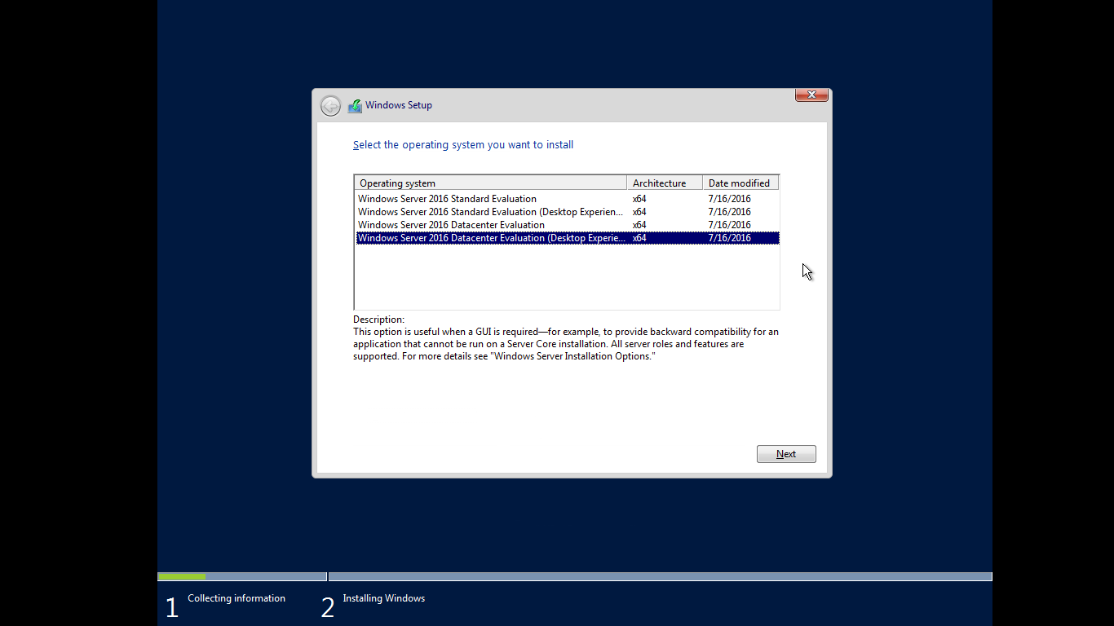The height and width of the screenshot is (626, 1114).
Task: Click the green setup progress bar segment
Action: click(x=182, y=577)
